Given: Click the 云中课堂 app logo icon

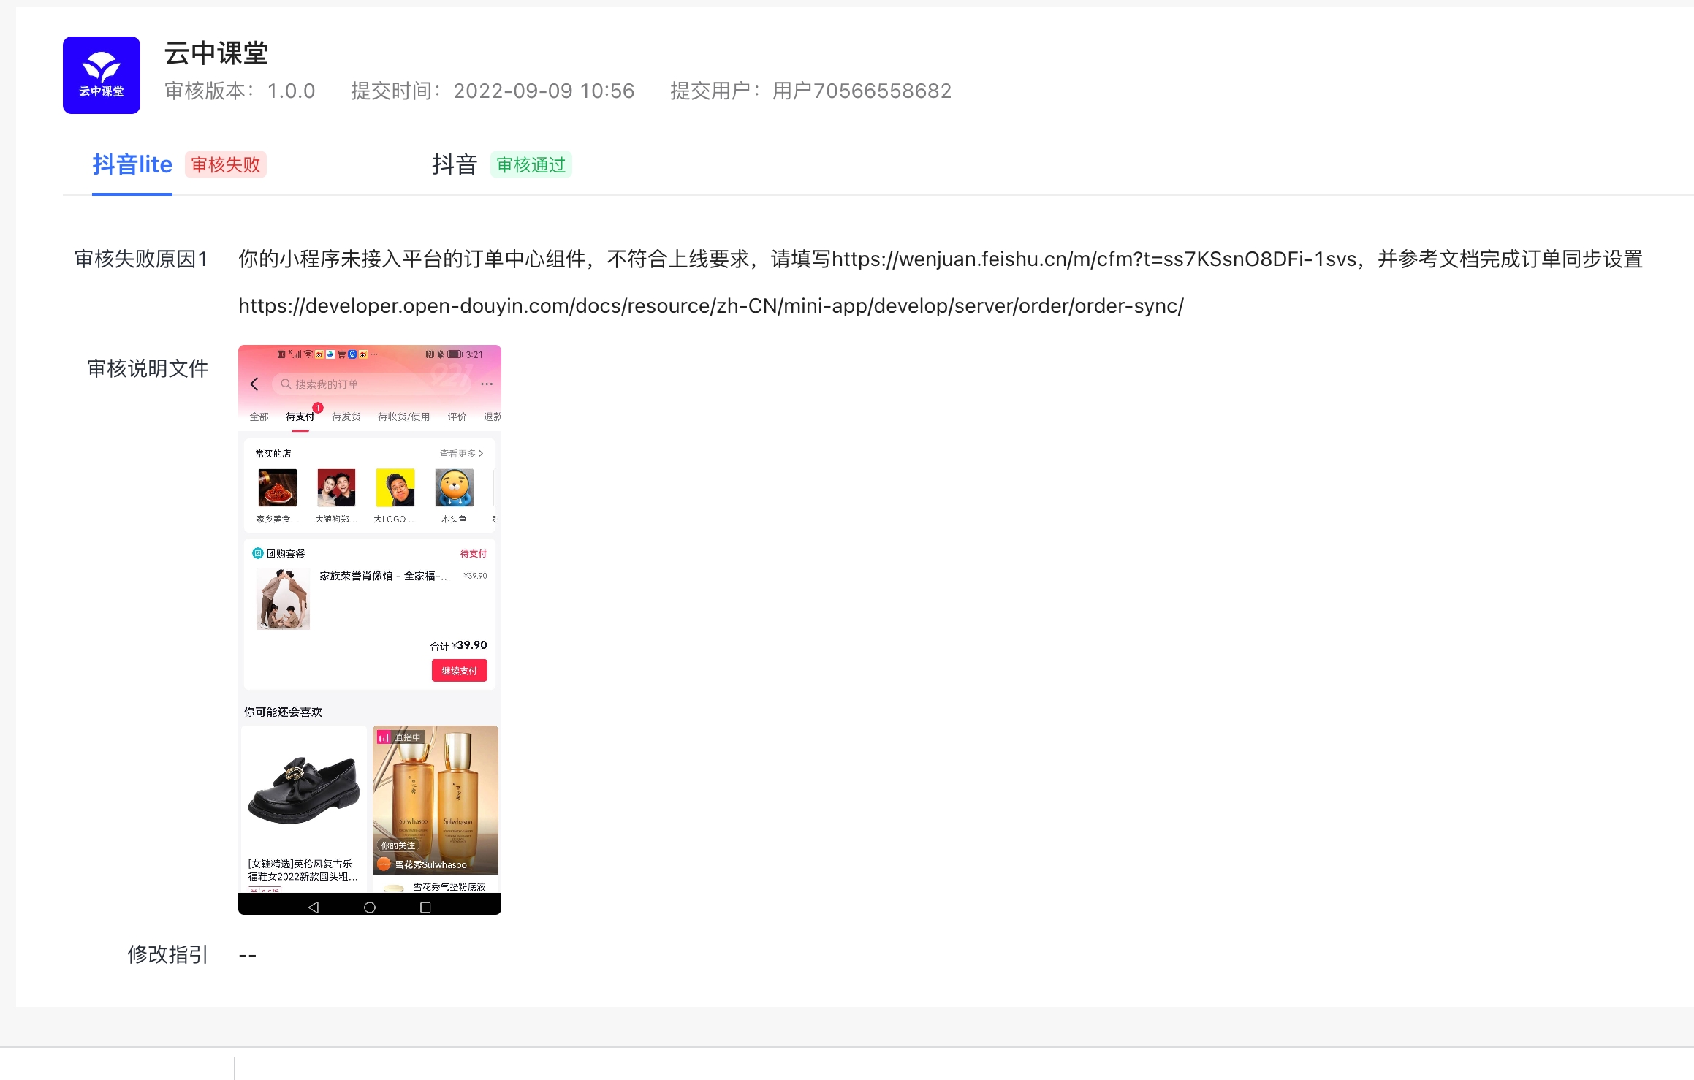Looking at the screenshot, I should coord(102,75).
